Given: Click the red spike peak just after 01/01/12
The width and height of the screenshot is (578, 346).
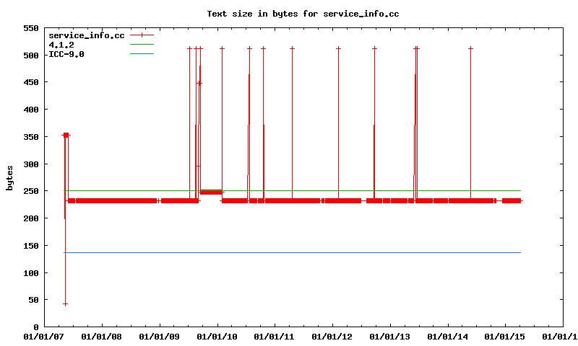Looking at the screenshot, I should click(x=338, y=48).
